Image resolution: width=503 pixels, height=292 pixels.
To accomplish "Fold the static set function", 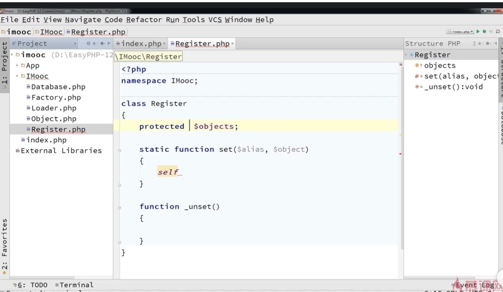I will [x=120, y=150].
